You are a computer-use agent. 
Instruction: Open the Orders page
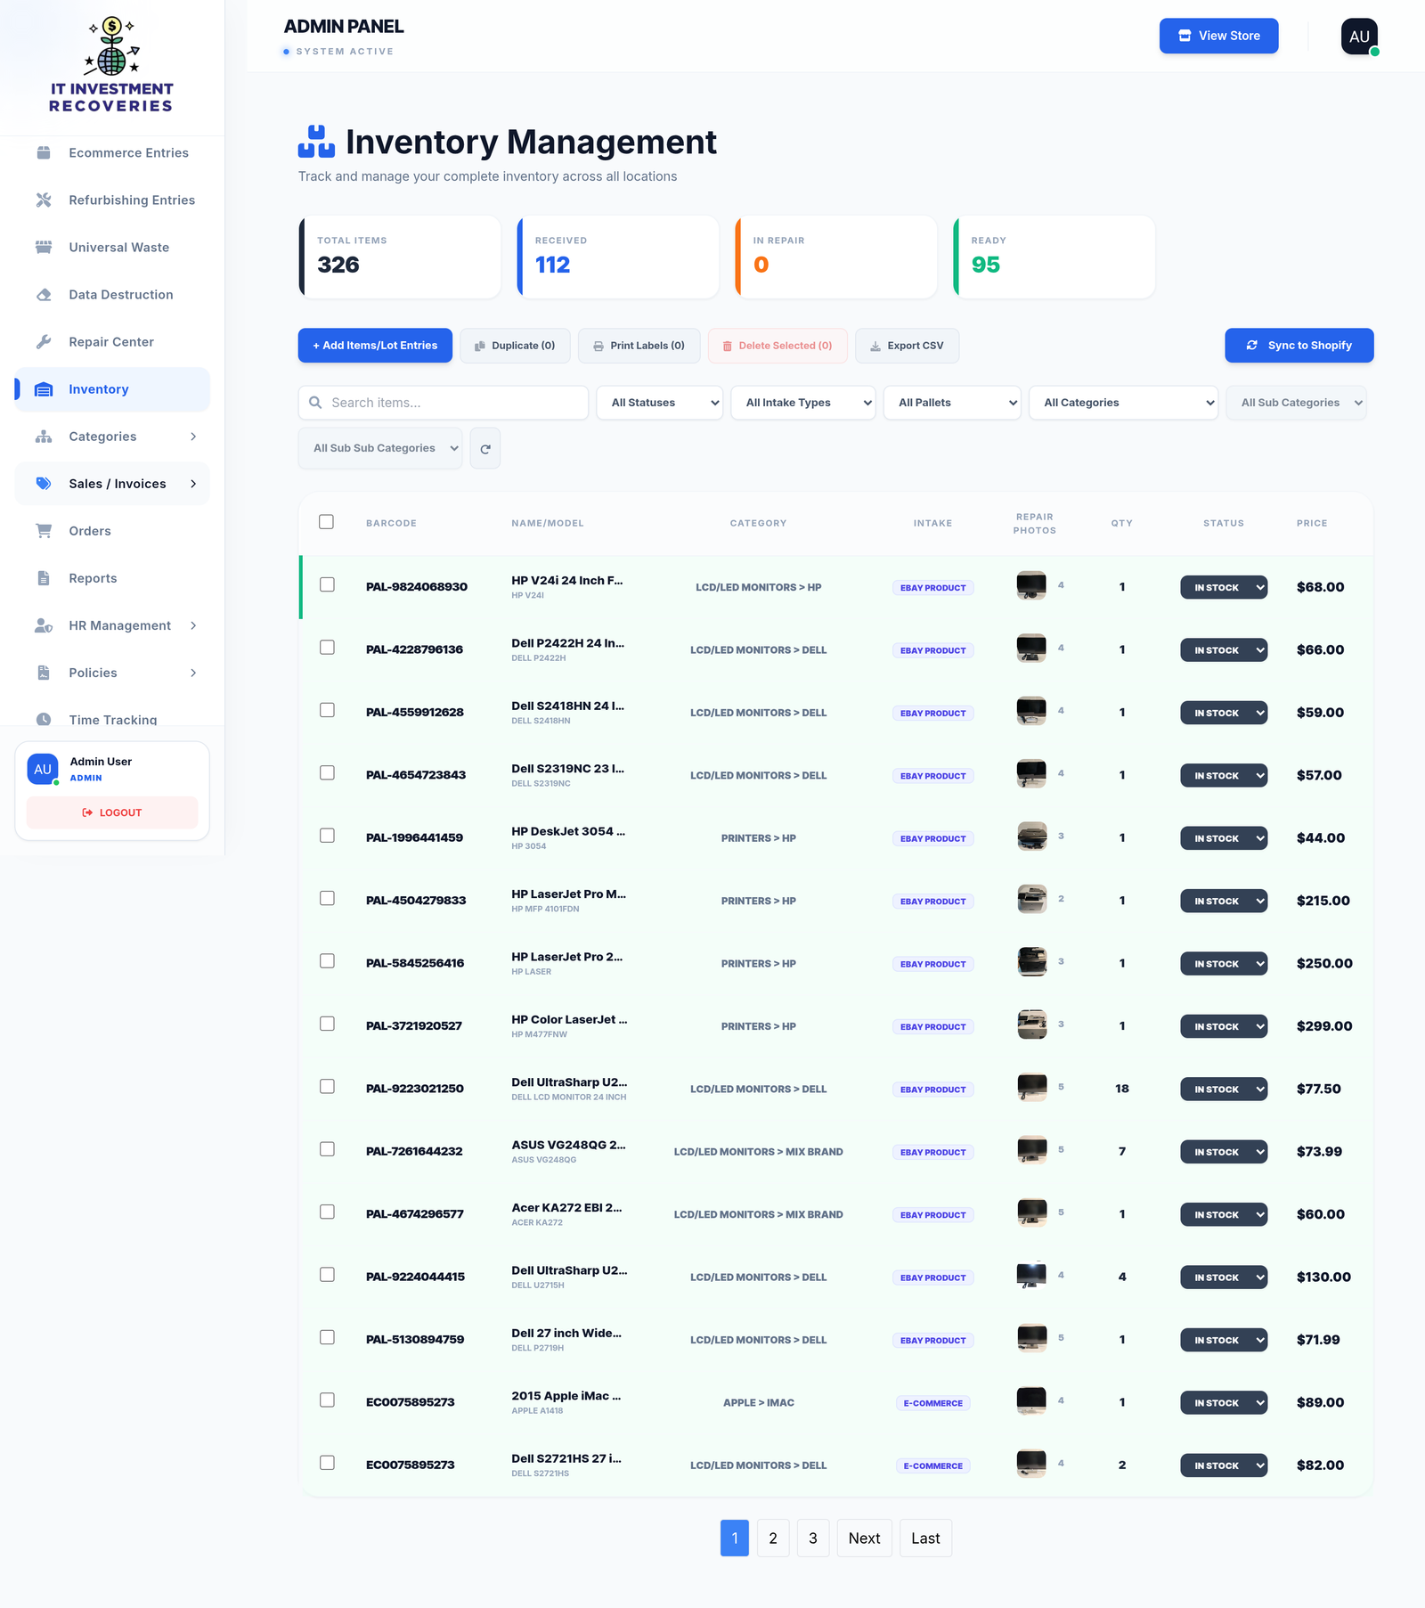click(112, 531)
